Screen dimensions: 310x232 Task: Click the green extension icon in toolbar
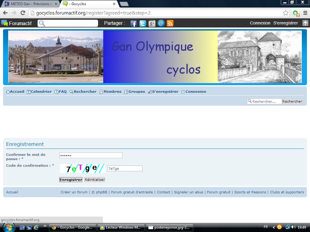[x=296, y=14]
